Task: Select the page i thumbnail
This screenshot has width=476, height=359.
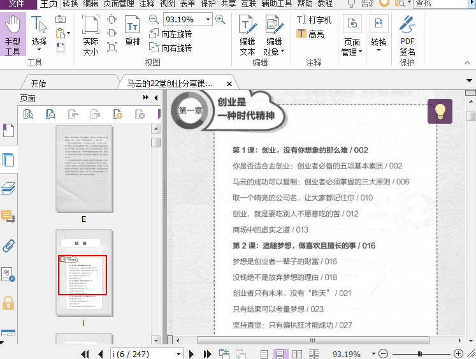Action: tap(84, 273)
